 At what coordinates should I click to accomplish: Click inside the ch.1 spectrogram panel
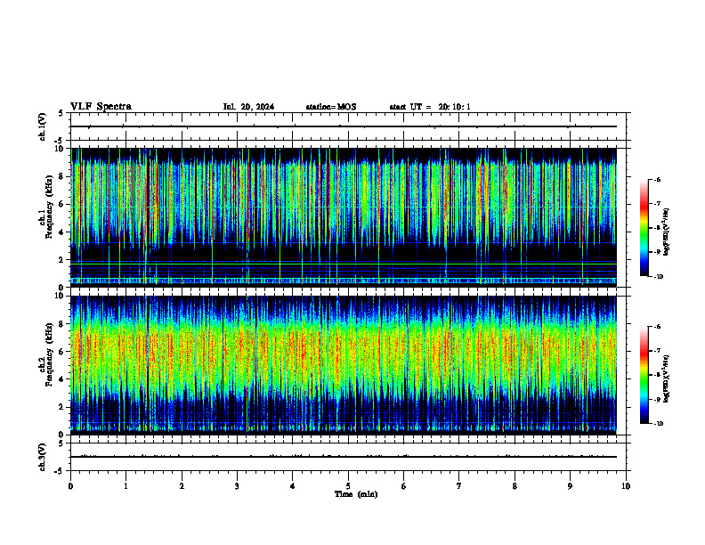[x=344, y=217]
